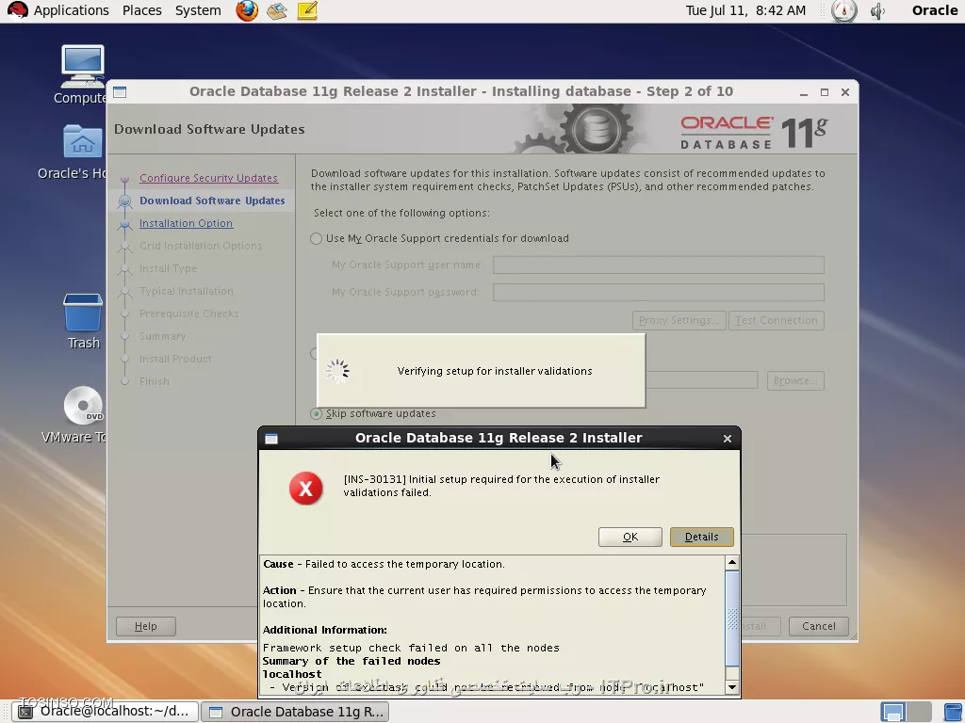Click the [INS-30131] error message text
965x723 pixels.
pyautogui.click(x=501, y=486)
